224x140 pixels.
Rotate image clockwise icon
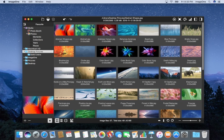point(172,121)
